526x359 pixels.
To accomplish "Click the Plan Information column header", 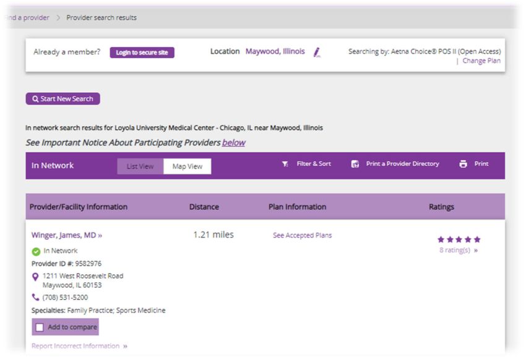I will point(297,207).
